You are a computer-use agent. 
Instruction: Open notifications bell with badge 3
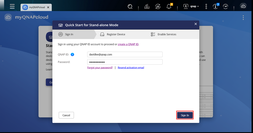click(x=169, y=6)
